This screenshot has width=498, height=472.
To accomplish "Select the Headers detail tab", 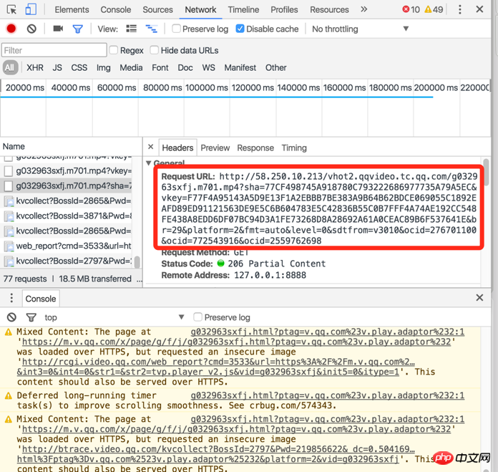I will pyautogui.click(x=177, y=148).
